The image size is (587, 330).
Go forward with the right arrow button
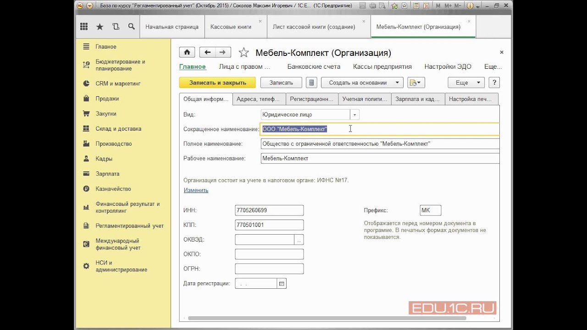pos(223,52)
